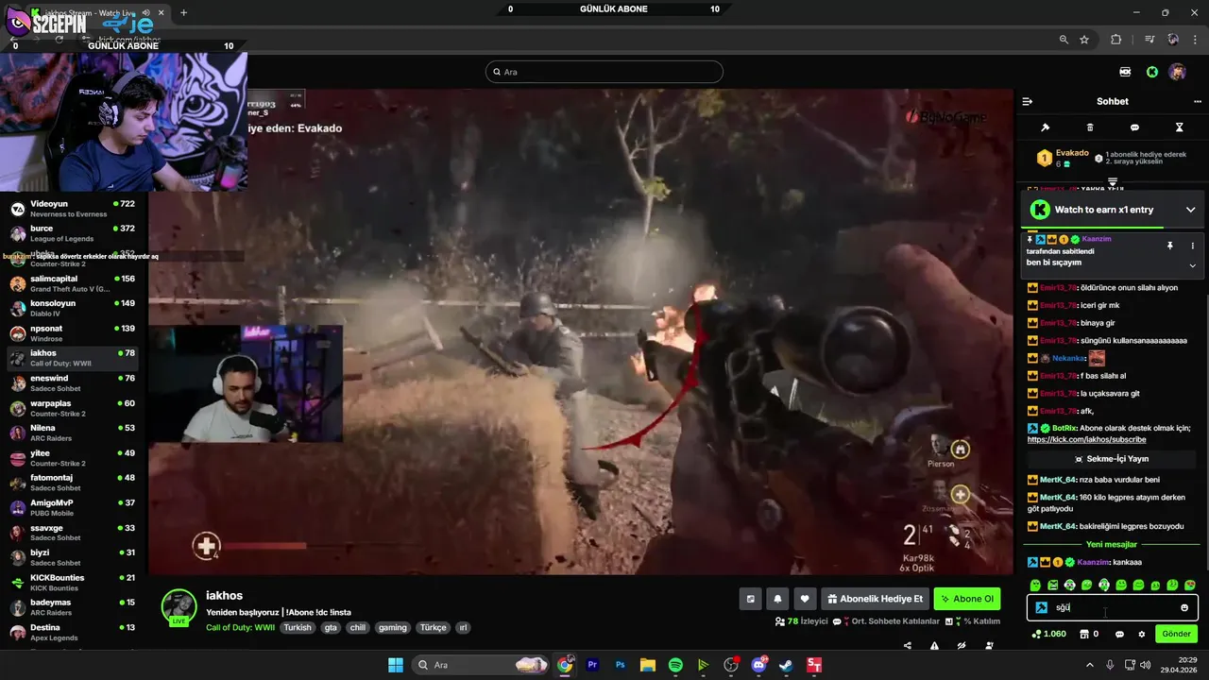This screenshot has width=1209, height=680.
Task: Open burce channel in sidebar
Action: 72,233
